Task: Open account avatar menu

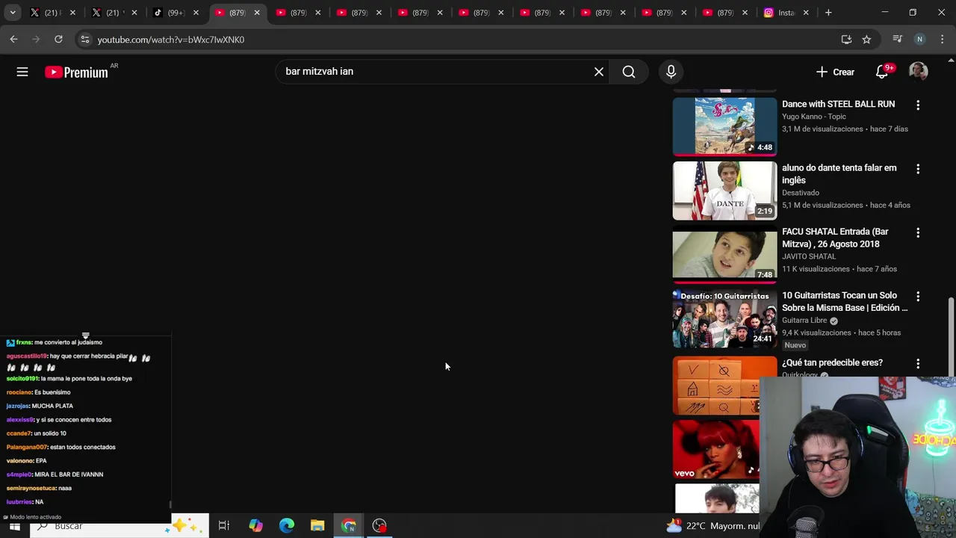Action: [x=918, y=72]
